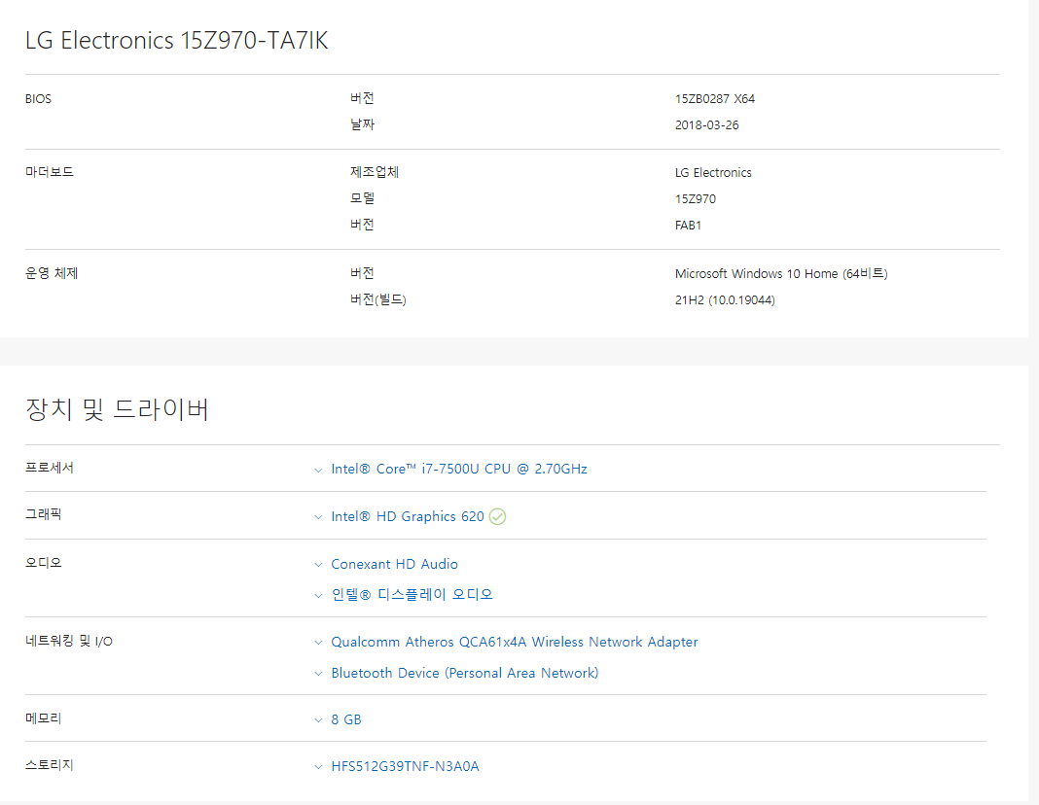Open the 인텔 디스플레이 오디오 link
The height and width of the screenshot is (805, 1039).
coord(412,594)
